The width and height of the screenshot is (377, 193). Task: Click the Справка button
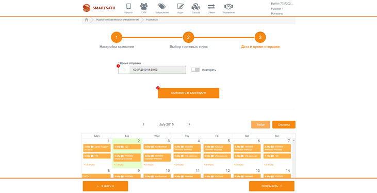(284, 125)
